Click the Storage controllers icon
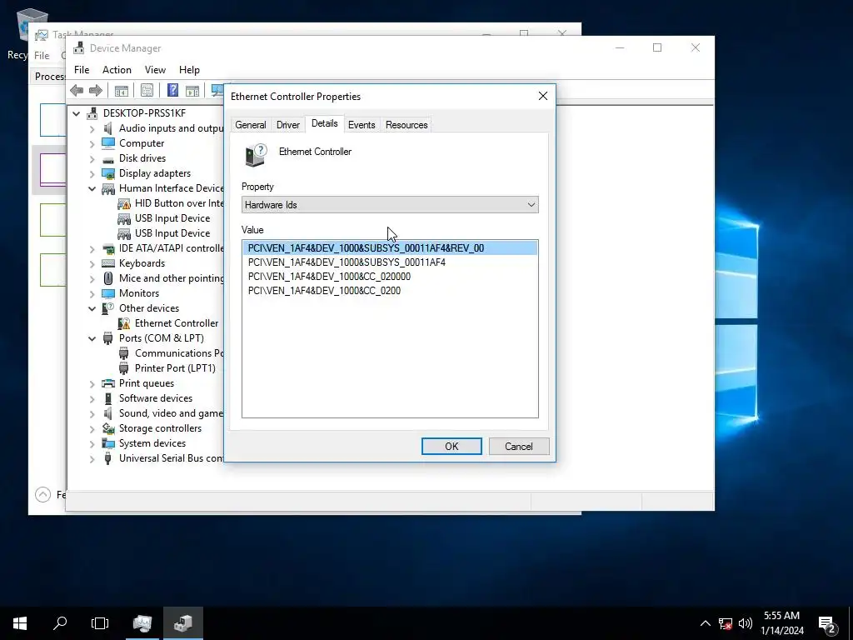This screenshot has width=853, height=640. 108,428
